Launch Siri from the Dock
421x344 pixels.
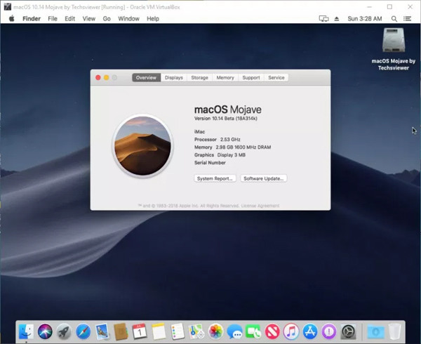45,331
